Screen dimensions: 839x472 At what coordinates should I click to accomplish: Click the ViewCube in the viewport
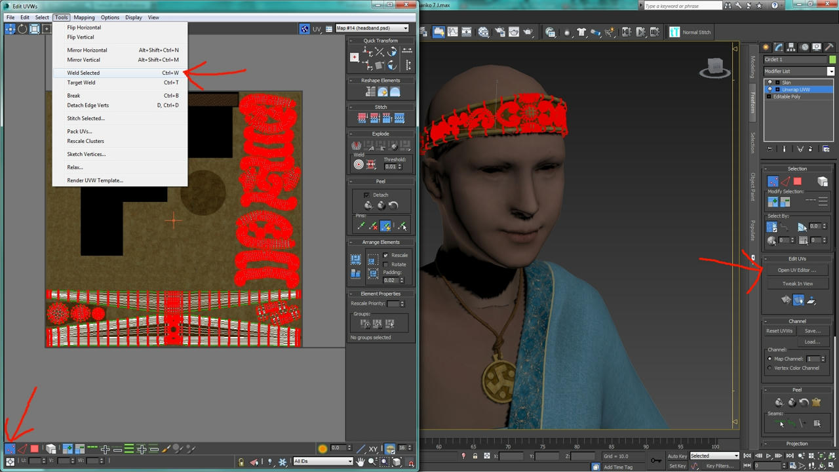[715, 67]
